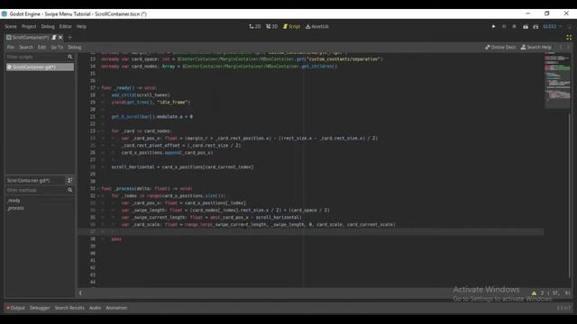Open the Animation bottom panel
This screenshot has width=577, height=324.
(116, 308)
